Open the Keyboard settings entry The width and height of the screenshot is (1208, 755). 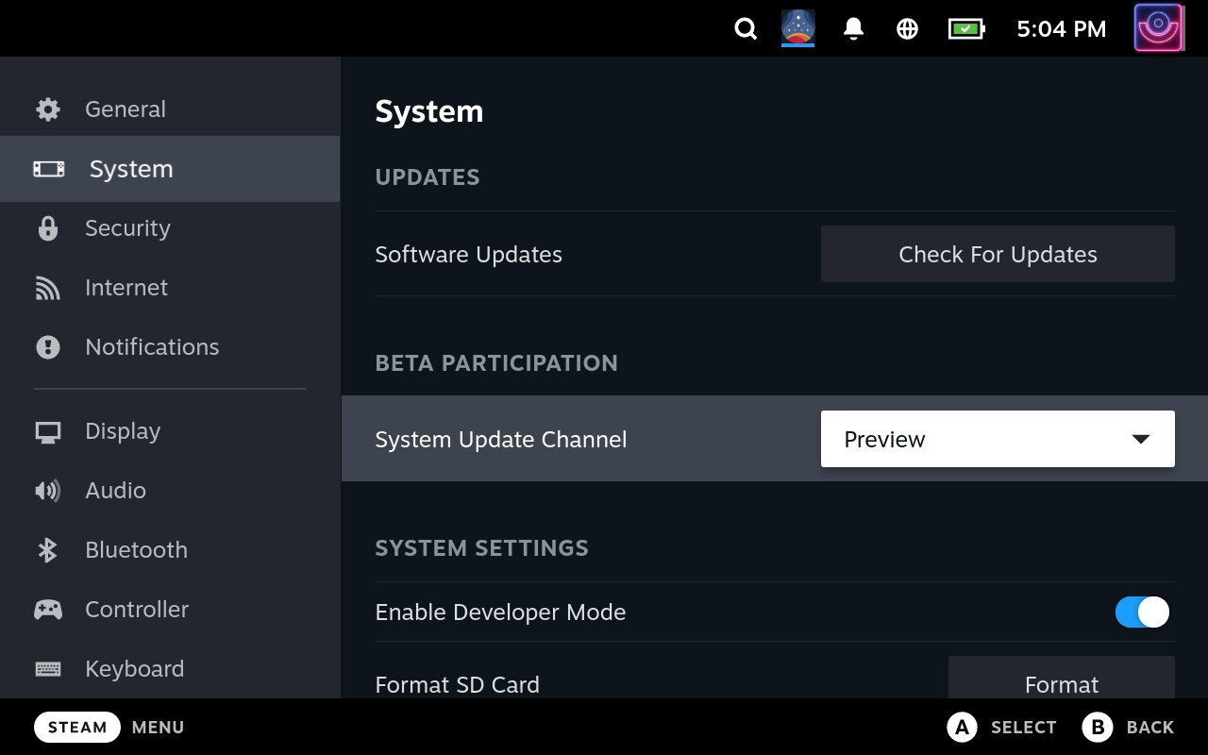coord(134,668)
